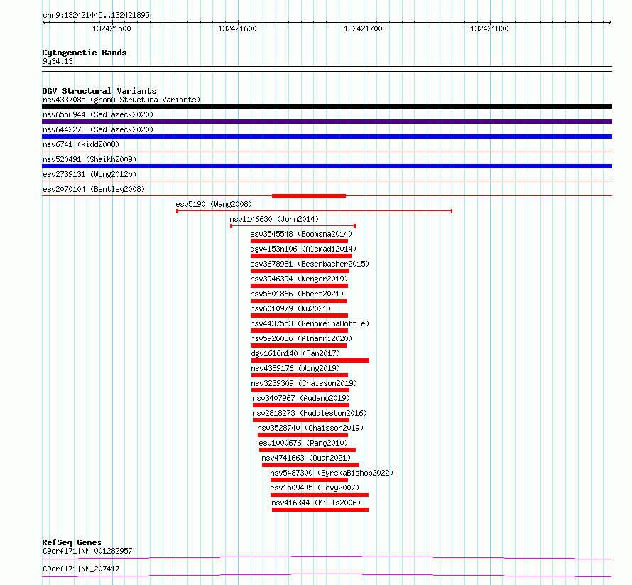Click the thick red esv2070104 segment
The image size is (632, 585).
[x=309, y=196]
